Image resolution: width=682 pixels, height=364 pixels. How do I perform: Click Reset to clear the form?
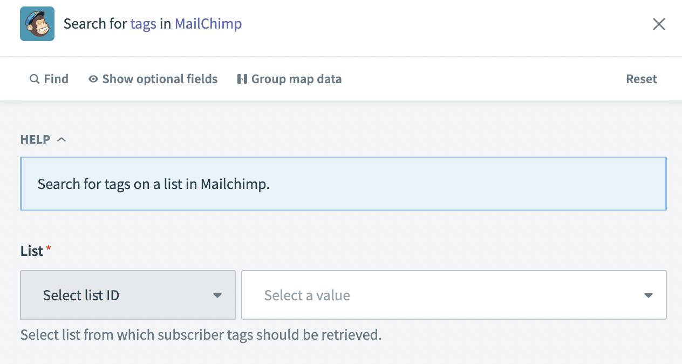[641, 79]
